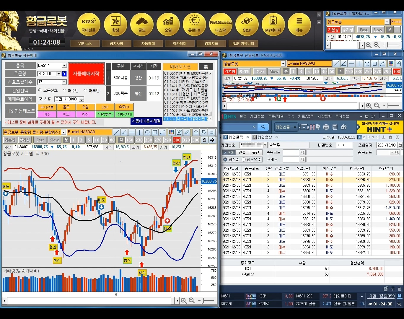The height and width of the screenshot is (319, 404).
Task: Toggle the 전체 filter in HTS
Action: pos(229,152)
